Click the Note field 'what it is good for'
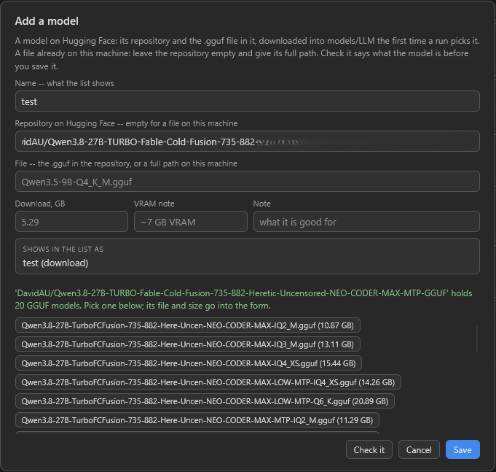This screenshot has width=496, height=472. click(x=366, y=222)
